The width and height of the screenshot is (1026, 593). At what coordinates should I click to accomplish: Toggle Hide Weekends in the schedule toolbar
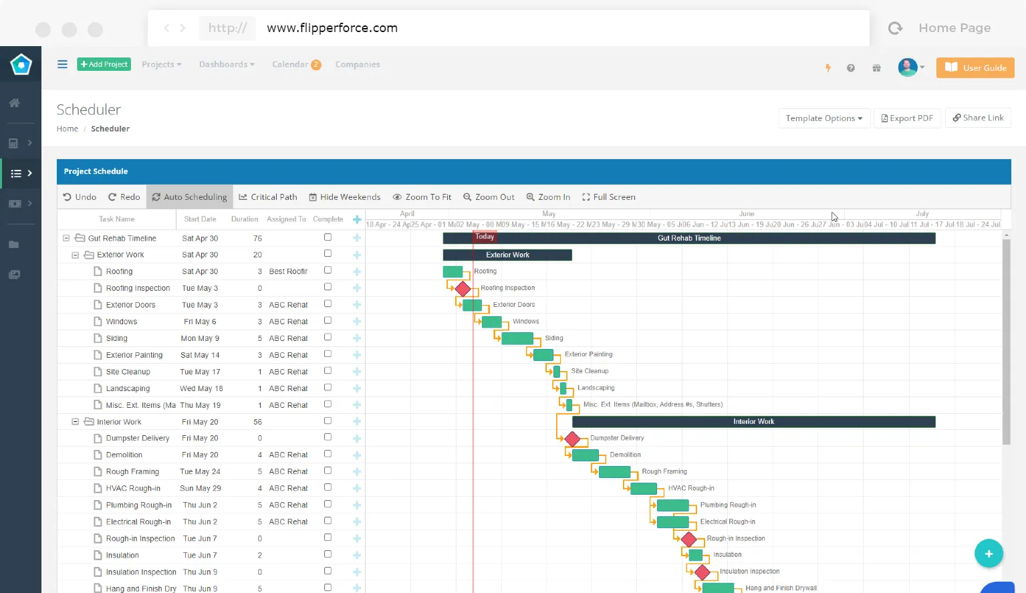click(x=344, y=197)
